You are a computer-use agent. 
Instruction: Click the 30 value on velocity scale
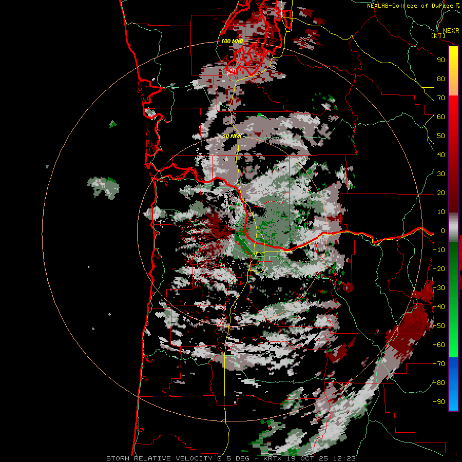point(441,174)
